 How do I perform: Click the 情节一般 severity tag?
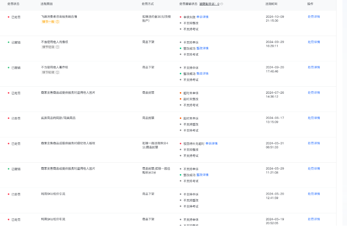click(48, 22)
